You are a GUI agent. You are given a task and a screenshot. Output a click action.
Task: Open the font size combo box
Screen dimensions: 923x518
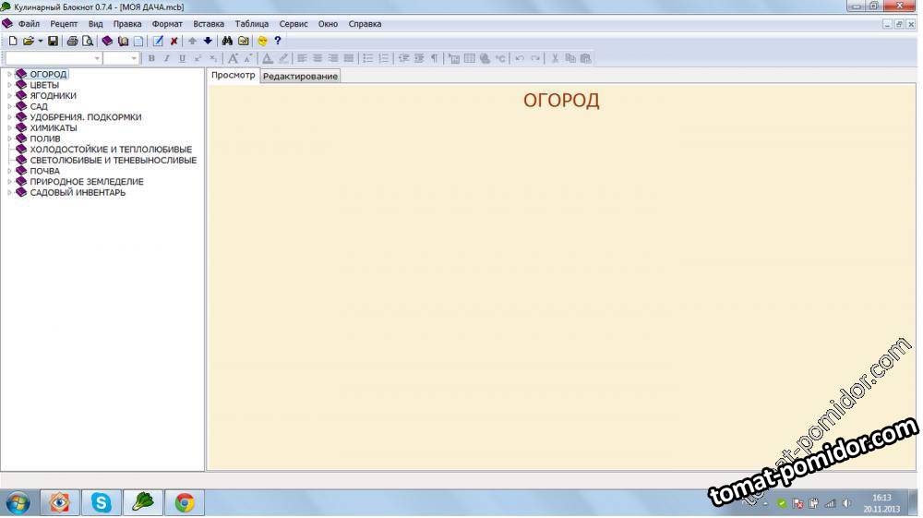pos(121,58)
